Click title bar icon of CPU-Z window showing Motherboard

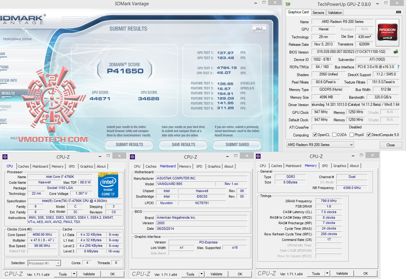click(132, 157)
